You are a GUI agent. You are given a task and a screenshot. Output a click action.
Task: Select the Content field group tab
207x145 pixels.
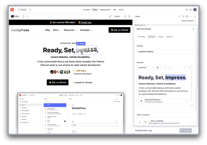click(x=152, y=37)
